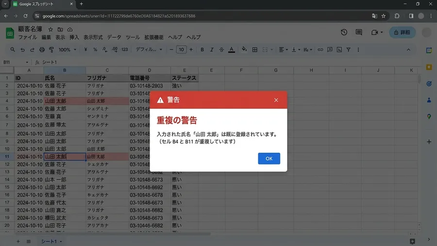The image size is (437, 246).
Task: Increase decimal places
Action: (115, 50)
